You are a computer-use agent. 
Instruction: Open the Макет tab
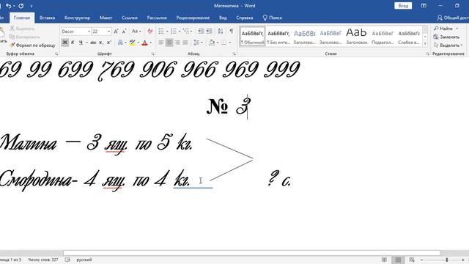pos(106,18)
